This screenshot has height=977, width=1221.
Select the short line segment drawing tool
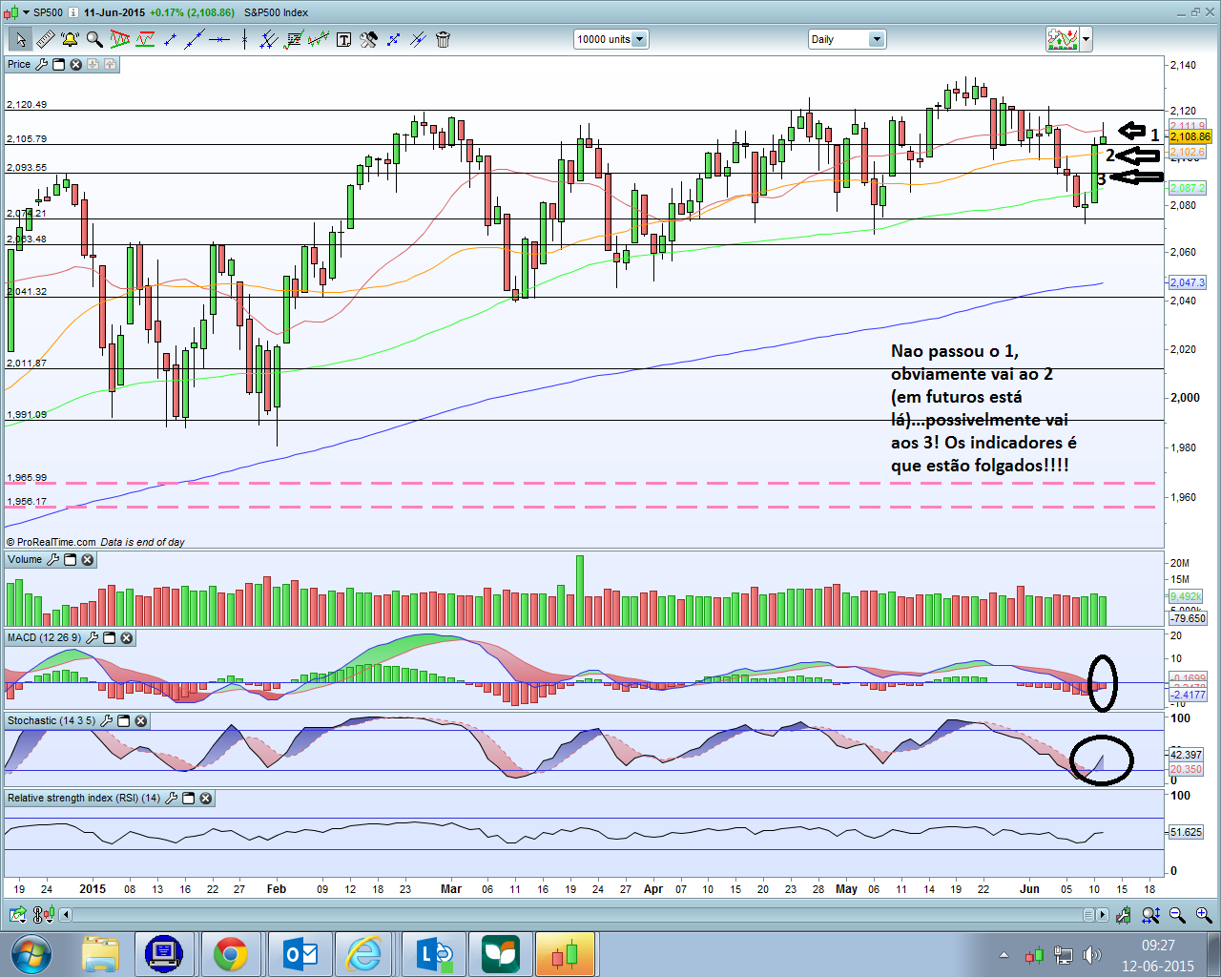[170, 39]
